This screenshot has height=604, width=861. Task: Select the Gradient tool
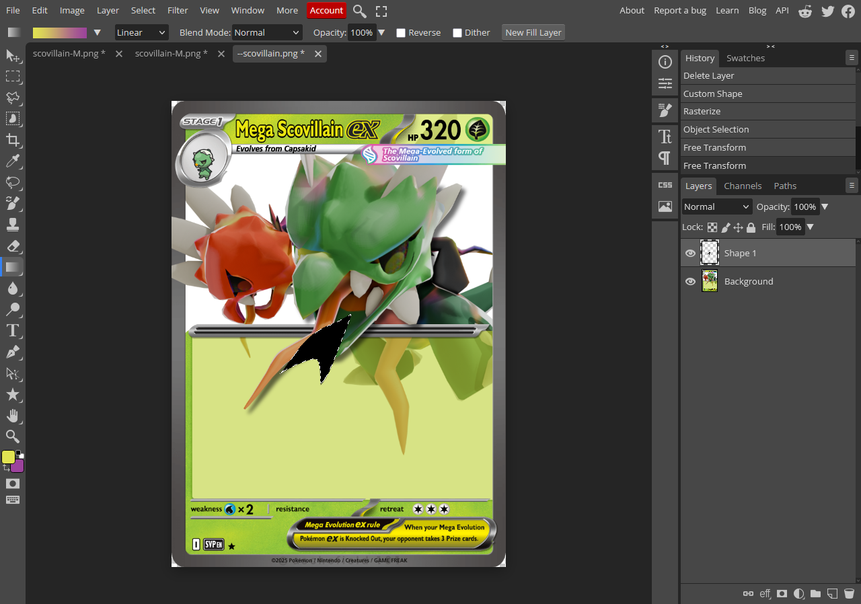point(13,267)
